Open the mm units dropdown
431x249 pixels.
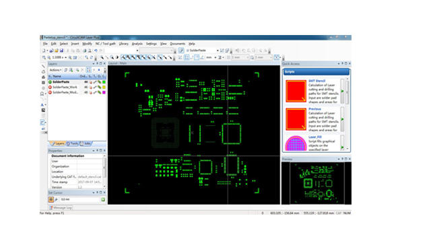(x=215, y=57)
